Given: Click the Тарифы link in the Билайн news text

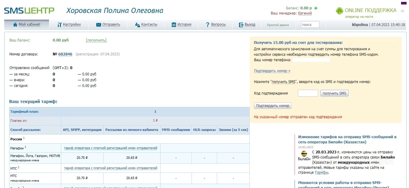Looking at the screenshot, I should [321, 173].
